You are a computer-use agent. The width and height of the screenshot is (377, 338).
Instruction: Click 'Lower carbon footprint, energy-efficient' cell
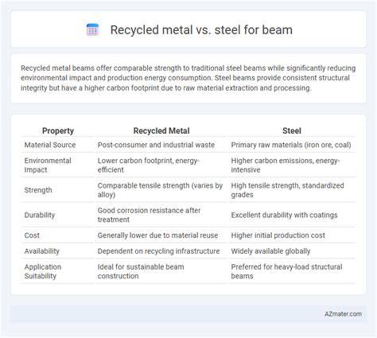pyautogui.click(x=148, y=165)
